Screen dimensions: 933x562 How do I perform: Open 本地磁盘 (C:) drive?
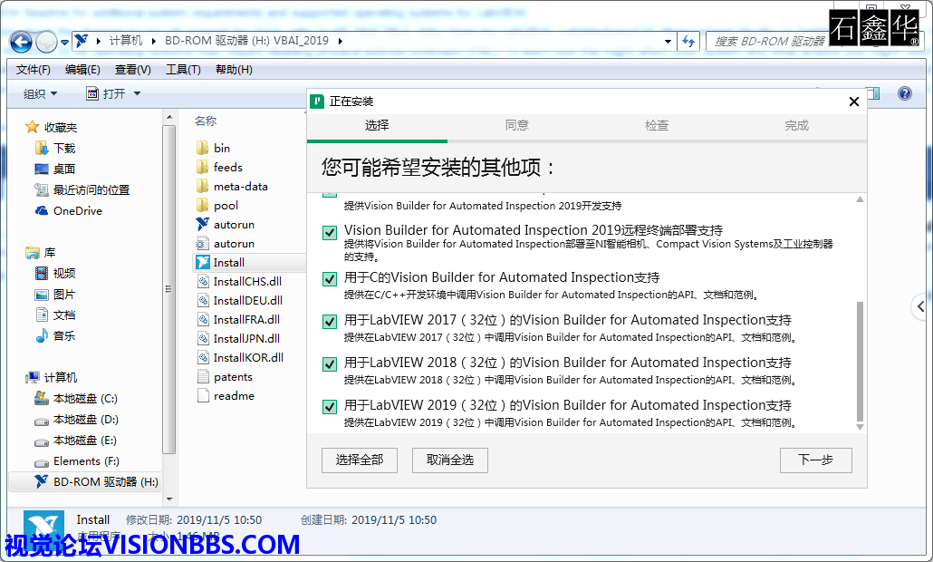[x=76, y=398]
